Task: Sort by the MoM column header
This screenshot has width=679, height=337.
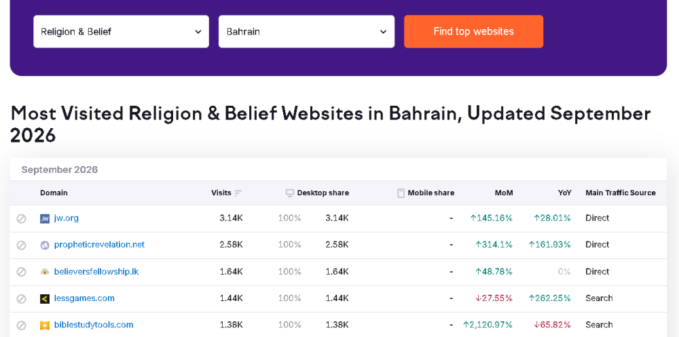Action: tap(504, 193)
